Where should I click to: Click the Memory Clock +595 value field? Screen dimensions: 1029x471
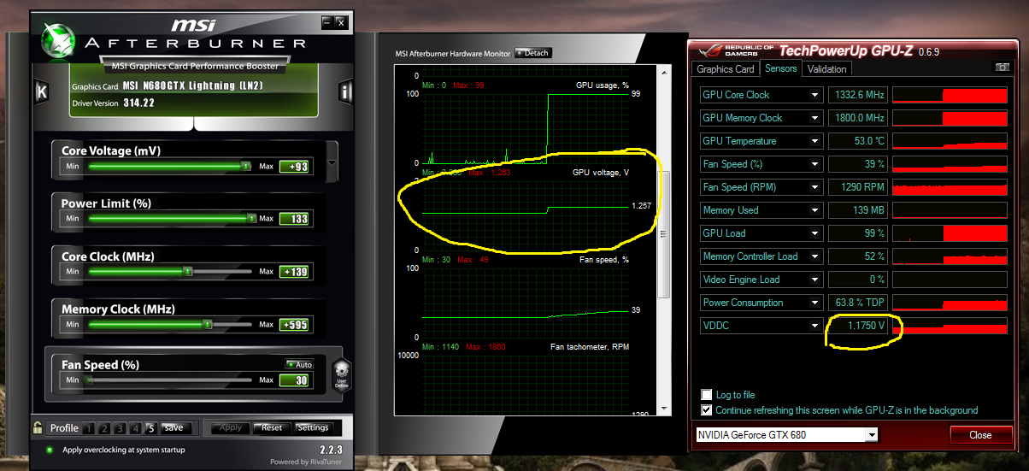tap(296, 325)
